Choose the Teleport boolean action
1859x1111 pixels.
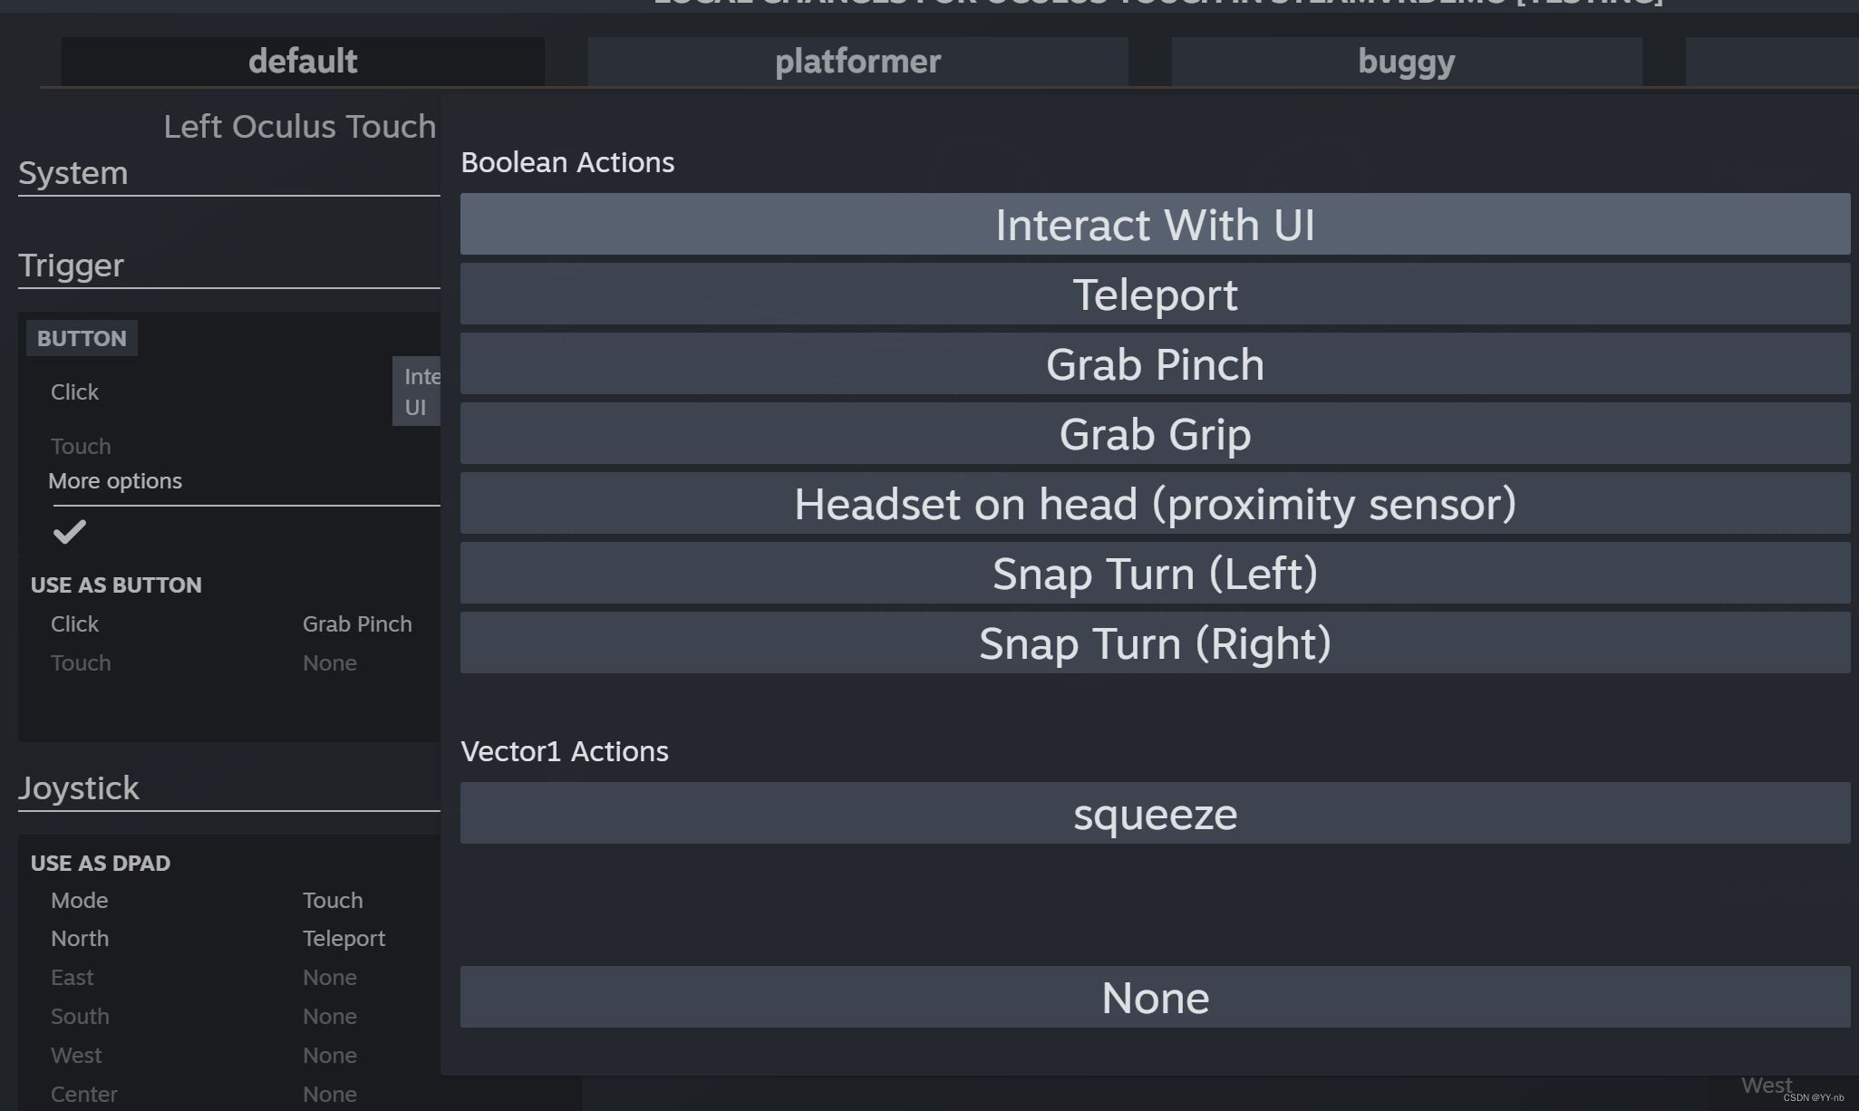tap(1154, 295)
